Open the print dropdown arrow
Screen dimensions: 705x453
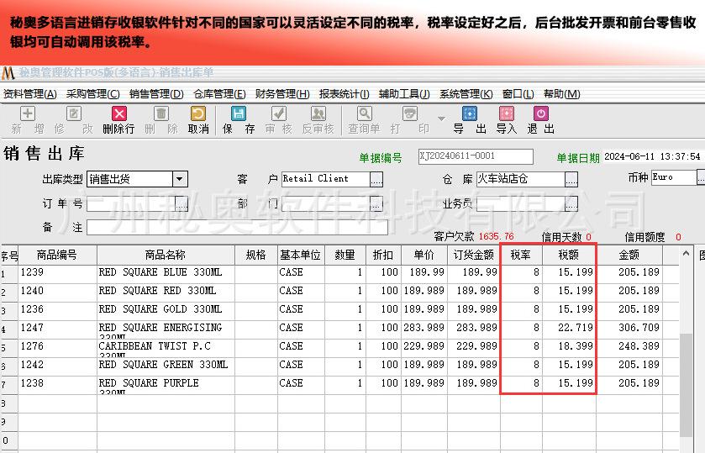tap(441, 119)
